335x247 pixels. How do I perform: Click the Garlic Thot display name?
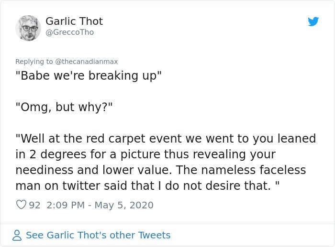click(74, 21)
